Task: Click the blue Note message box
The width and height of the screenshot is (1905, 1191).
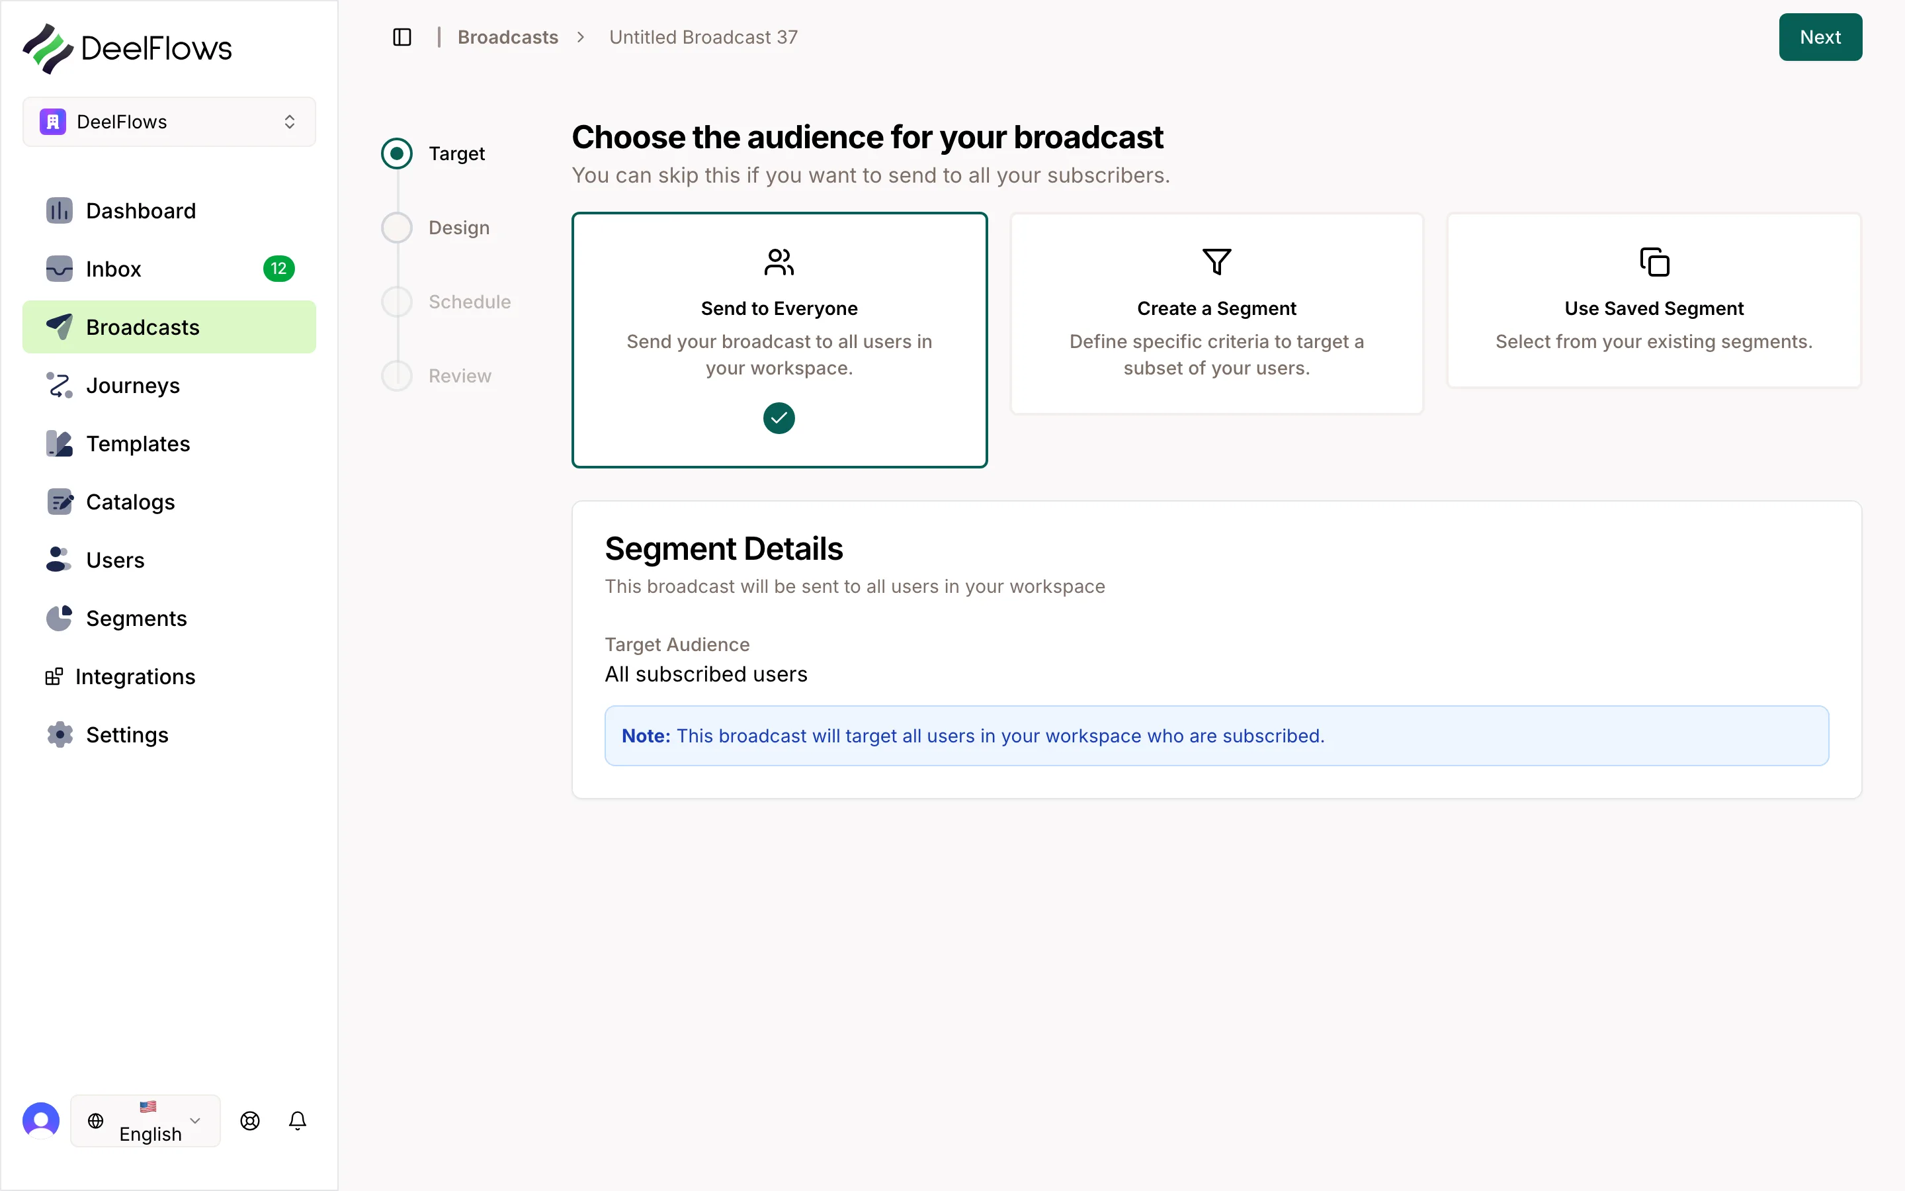Action: pyautogui.click(x=1216, y=736)
